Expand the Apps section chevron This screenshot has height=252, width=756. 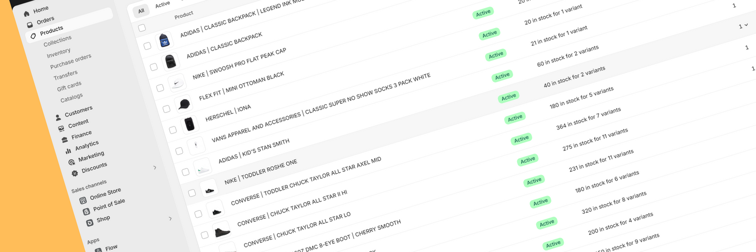pos(170,219)
